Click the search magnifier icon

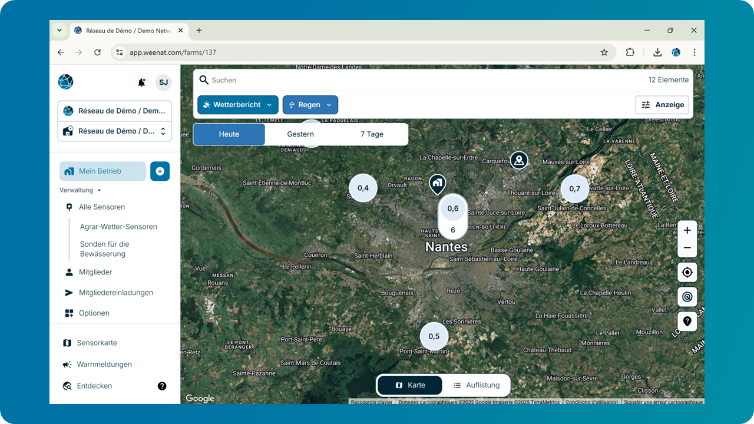(x=204, y=80)
